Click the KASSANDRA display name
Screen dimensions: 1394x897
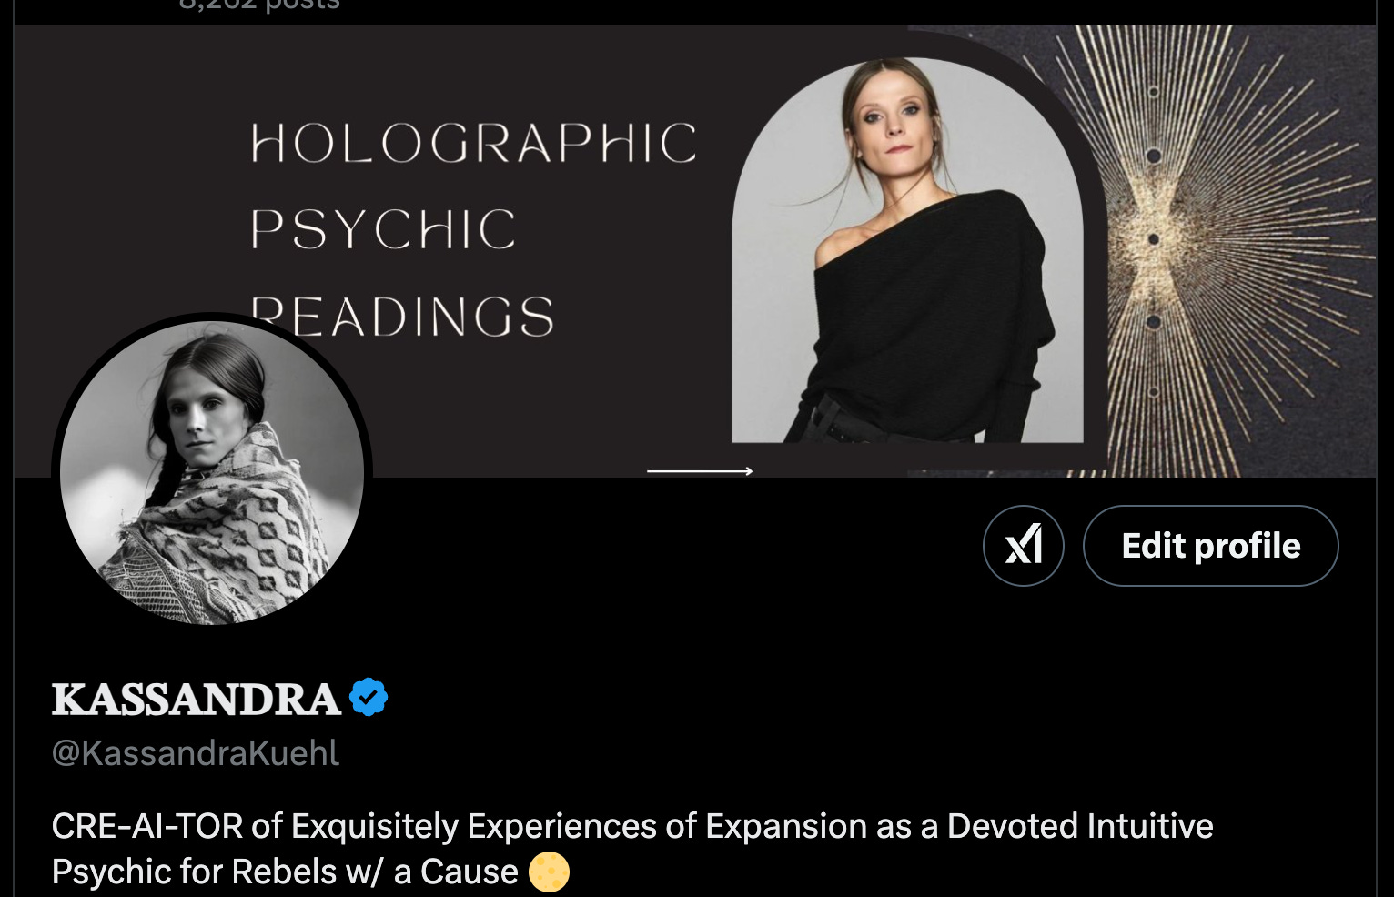pos(197,699)
